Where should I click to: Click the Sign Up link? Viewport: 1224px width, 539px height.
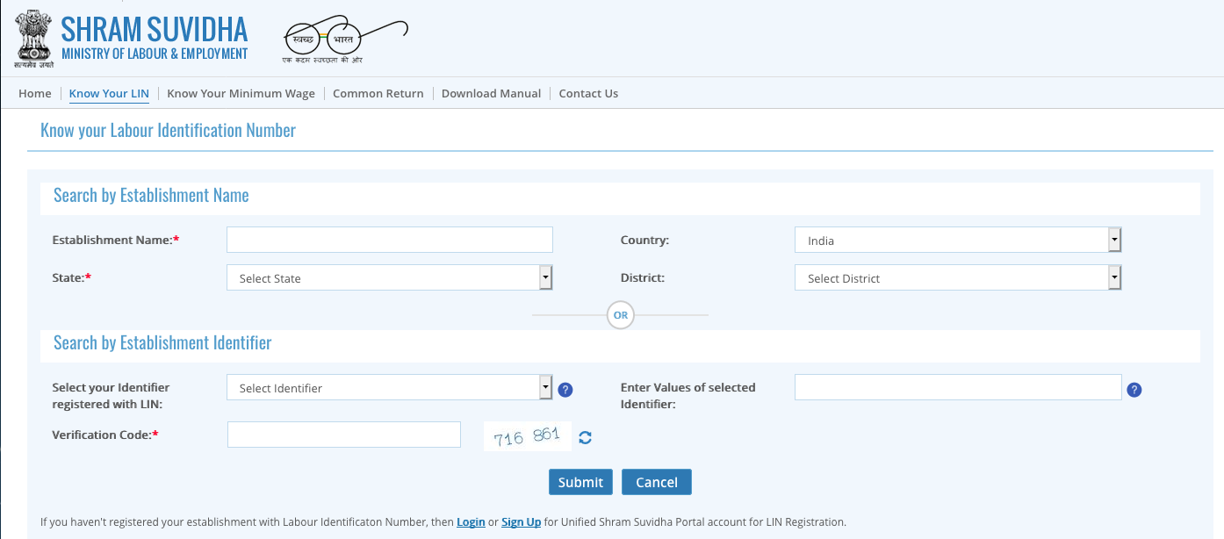click(521, 521)
